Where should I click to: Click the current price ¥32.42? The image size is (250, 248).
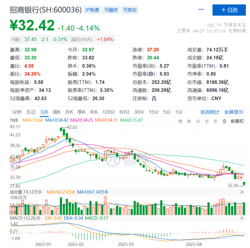click(x=32, y=25)
